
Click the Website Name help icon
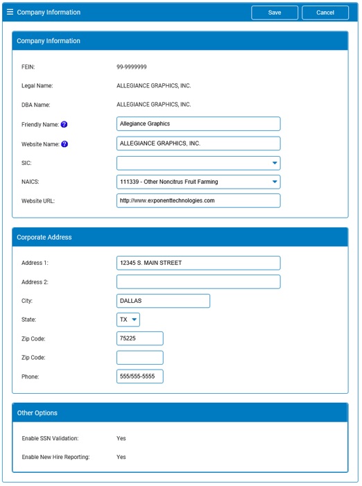click(64, 144)
